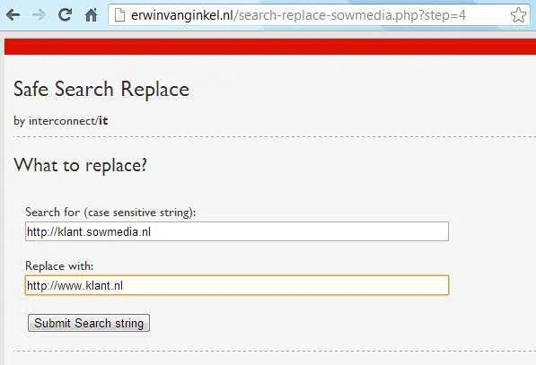
Task: Bookmark this page with the star icon
Action: coord(519,15)
